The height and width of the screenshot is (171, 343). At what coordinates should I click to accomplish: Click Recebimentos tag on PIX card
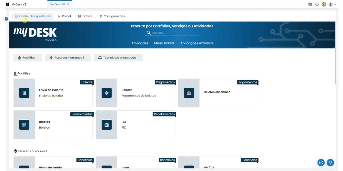tap(164, 114)
